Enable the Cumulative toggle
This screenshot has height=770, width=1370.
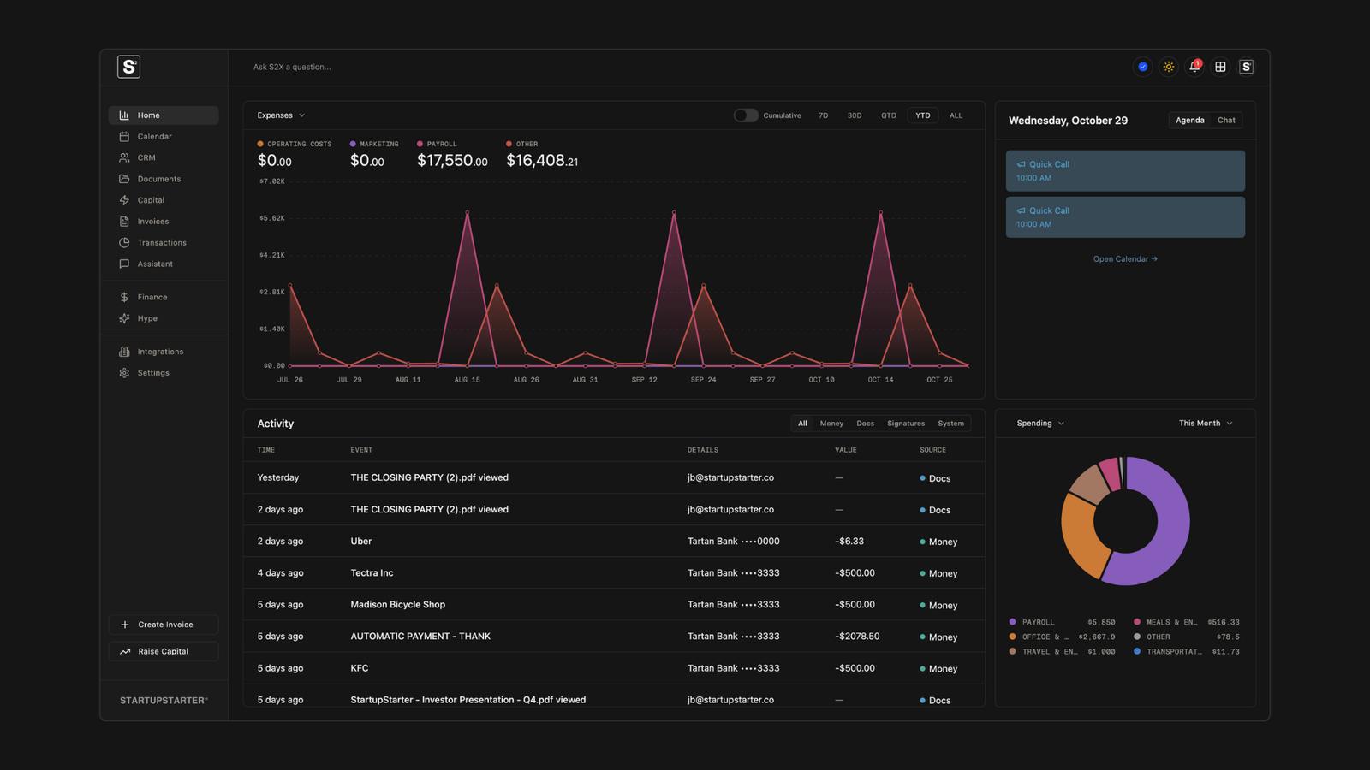point(745,115)
